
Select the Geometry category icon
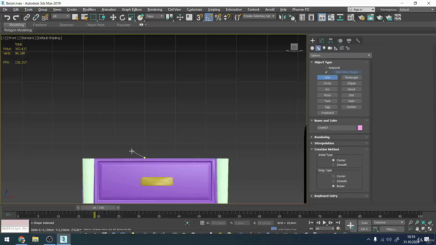pos(312,48)
